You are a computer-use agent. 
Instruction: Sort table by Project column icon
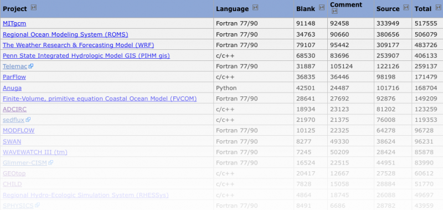pyautogui.click(x=34, y=8)
